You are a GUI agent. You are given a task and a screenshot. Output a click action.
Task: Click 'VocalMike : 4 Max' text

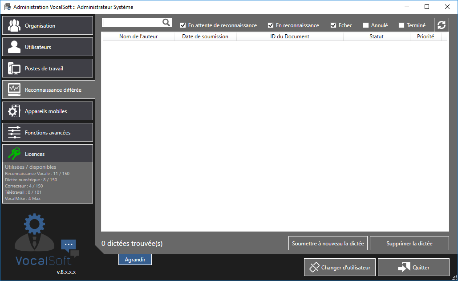(x=23, y=198)
